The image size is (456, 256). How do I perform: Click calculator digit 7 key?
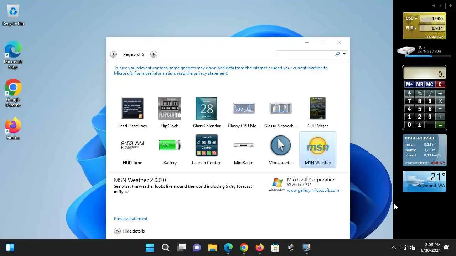tap(409, 101)
